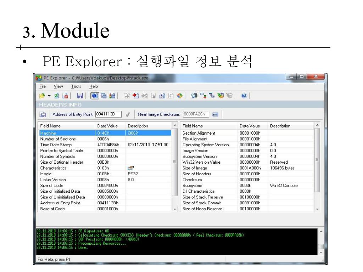This screenshot has height=272, width=363.
Task: Click the close file icon with red X
Action: [x=66, y=96]
